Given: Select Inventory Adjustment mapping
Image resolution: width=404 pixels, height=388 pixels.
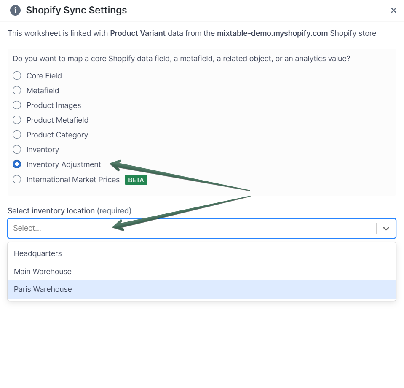Looking at the screenshot, I should tap(16, 164).
